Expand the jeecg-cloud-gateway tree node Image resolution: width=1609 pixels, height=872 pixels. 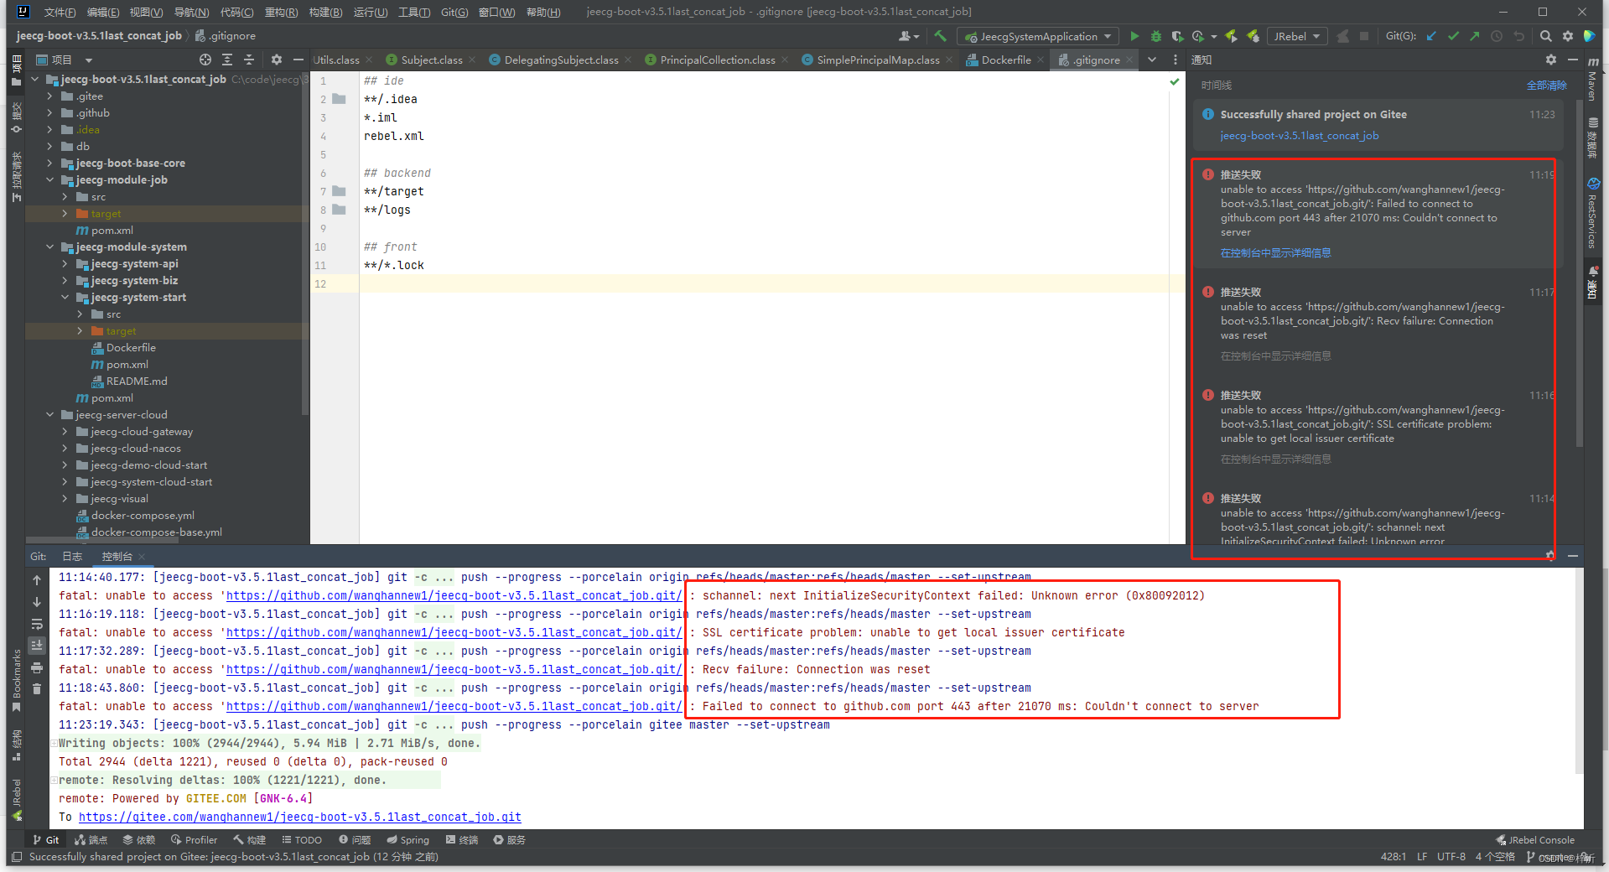coord(65,431)
